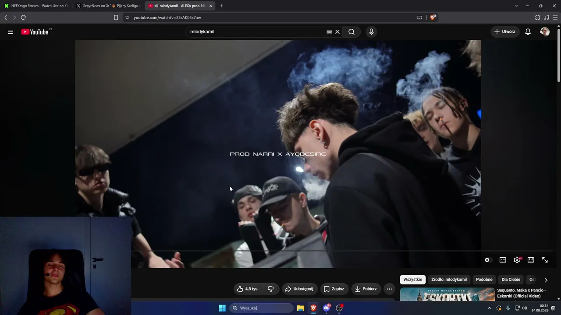The height and width of the screenshot is (315, 561).
Task: Open the tab search dropdown arrow
Action: [x=517, y=6]
